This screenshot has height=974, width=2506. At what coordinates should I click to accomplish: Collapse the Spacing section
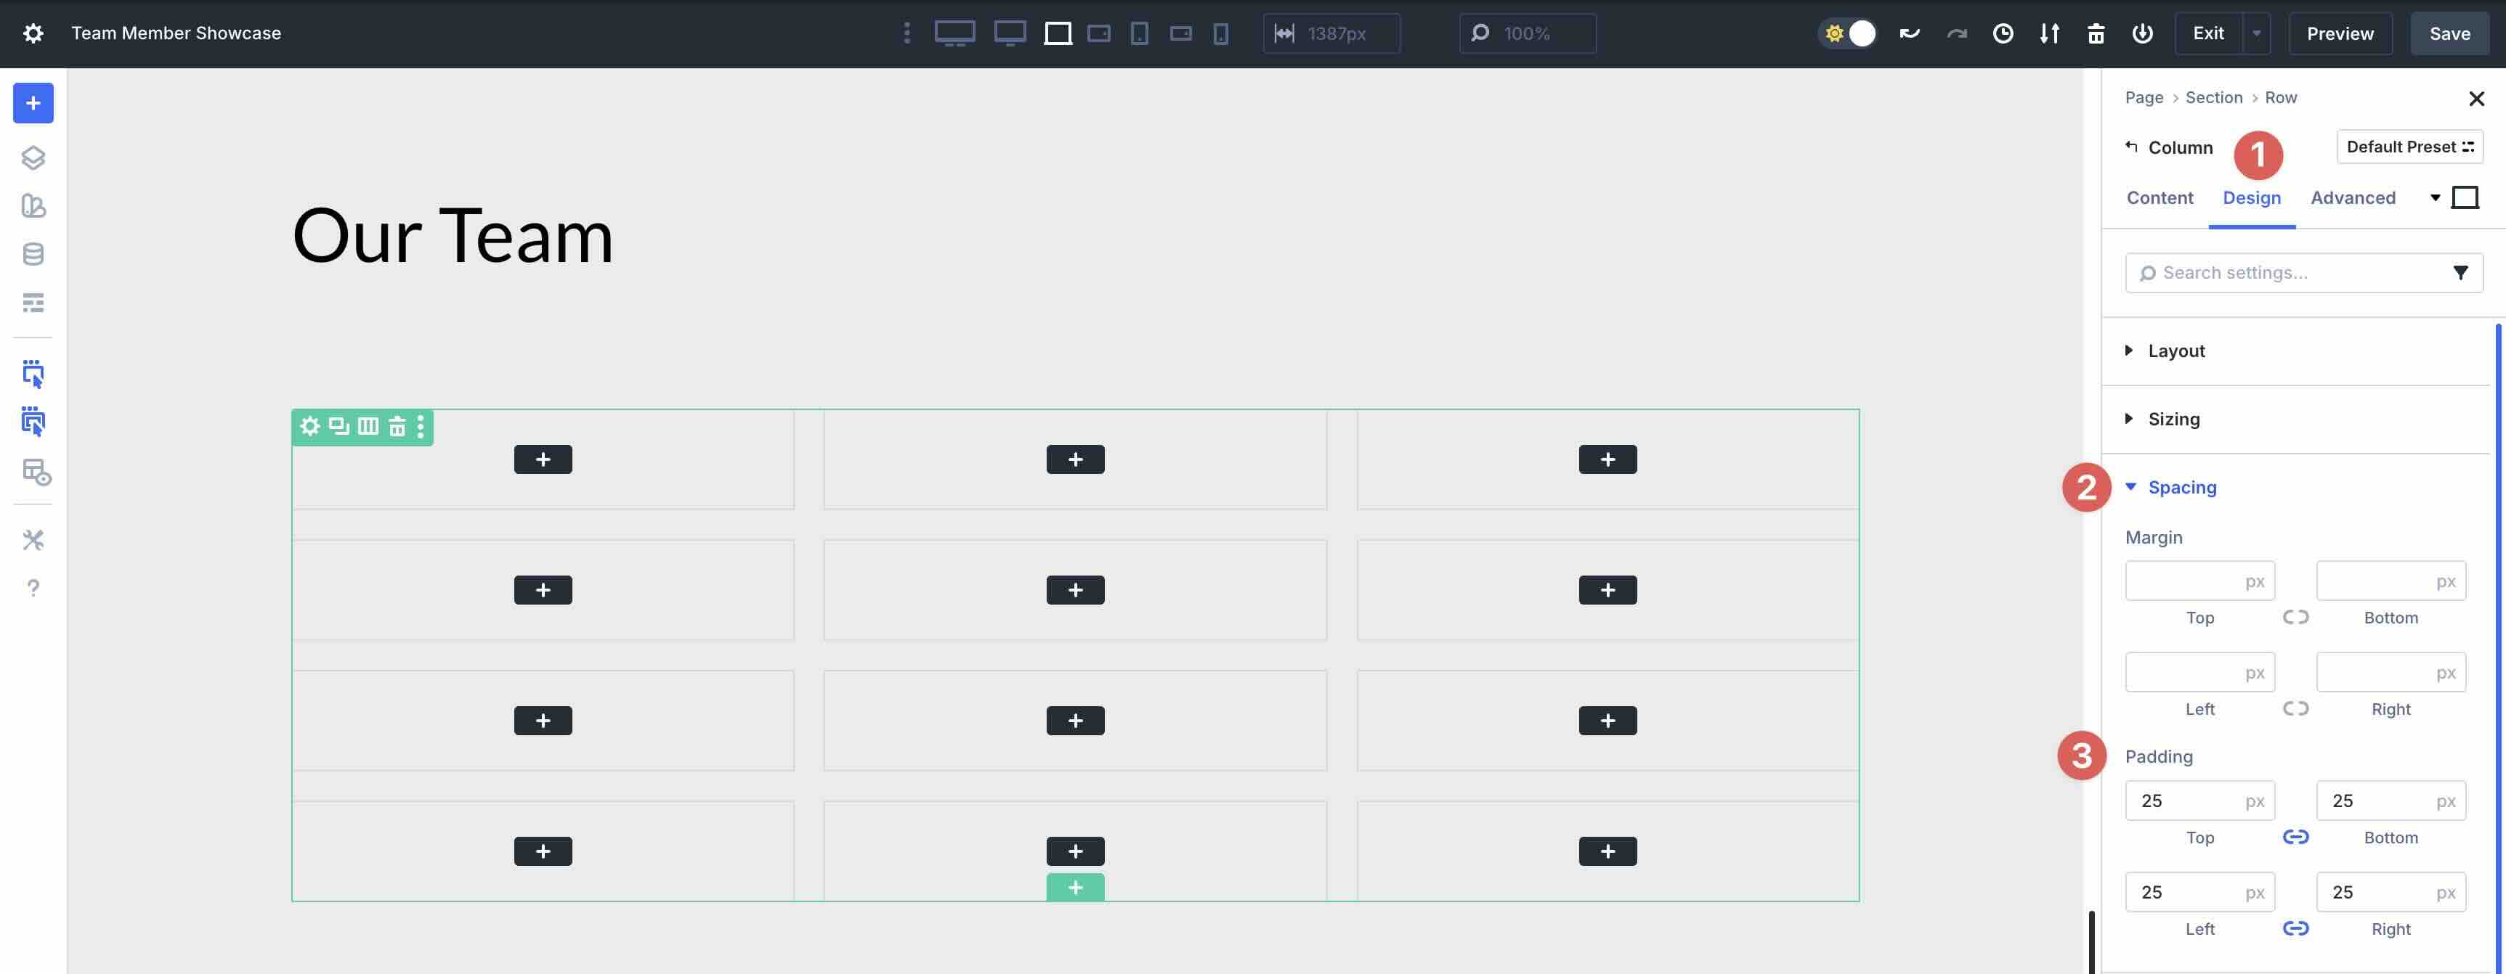[2182, 487]
